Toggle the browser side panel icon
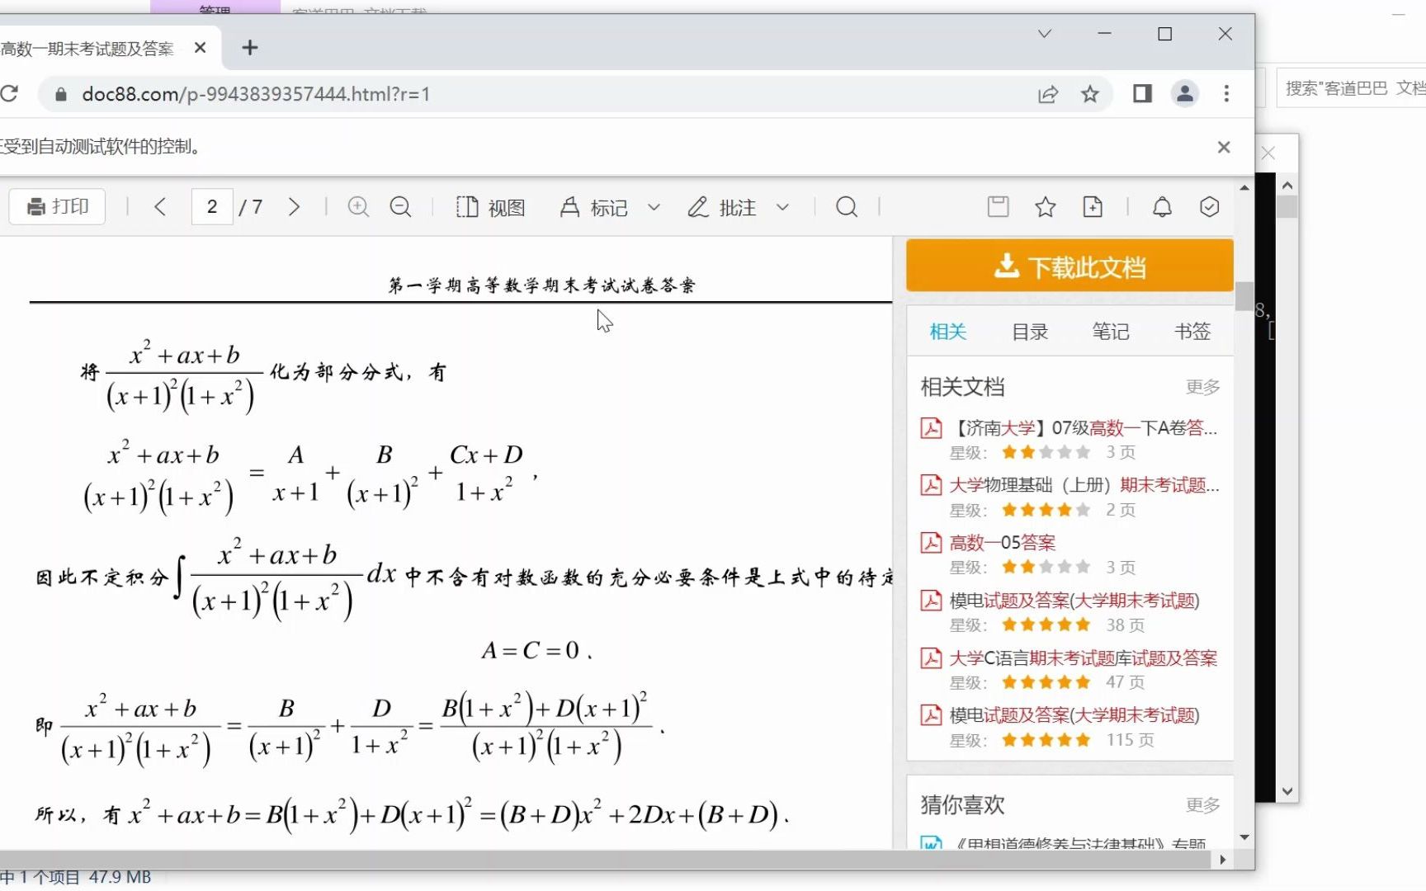 (x=1142, y=93)
